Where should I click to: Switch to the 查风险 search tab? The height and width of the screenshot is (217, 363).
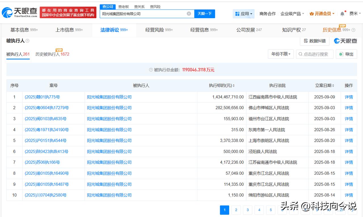[x=155, y=7]
